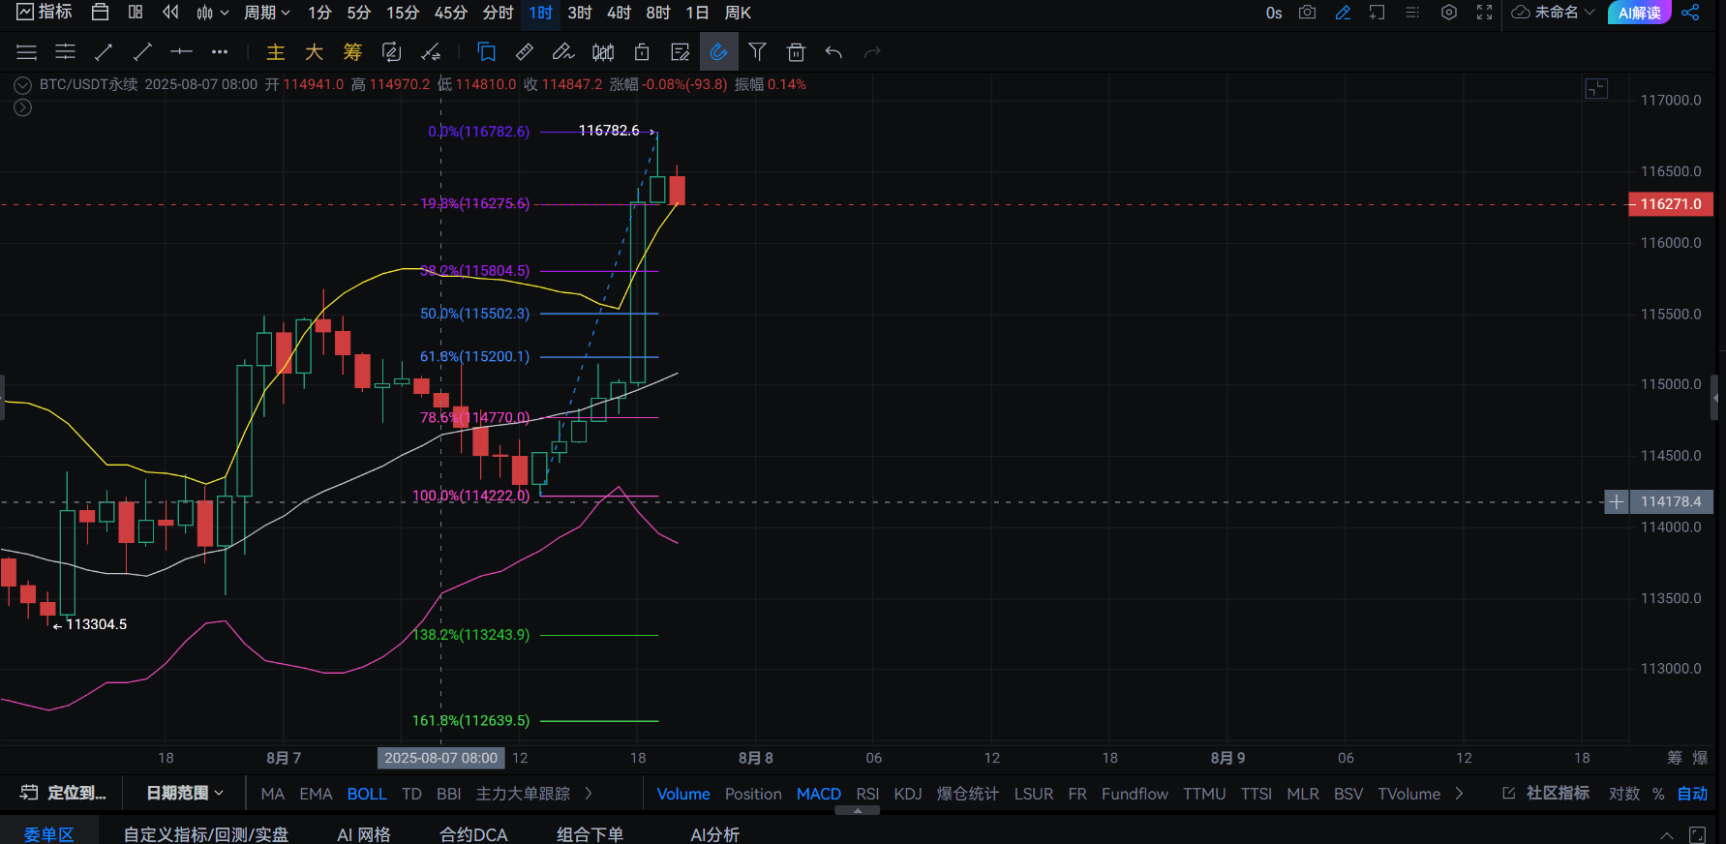This screenshot has height=844, width=1726.
Task: Open the AI 网格 tab
Action: [x=364, y=833]
